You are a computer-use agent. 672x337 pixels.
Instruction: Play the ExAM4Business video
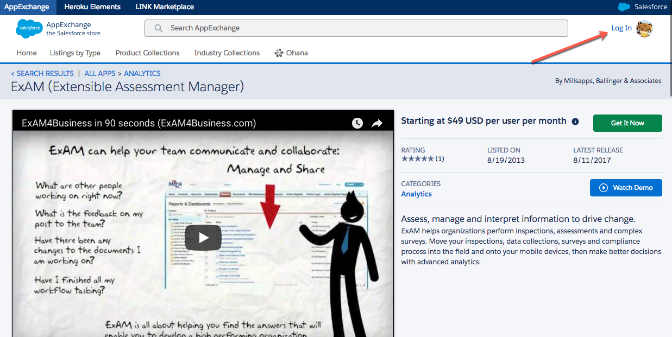203,238
